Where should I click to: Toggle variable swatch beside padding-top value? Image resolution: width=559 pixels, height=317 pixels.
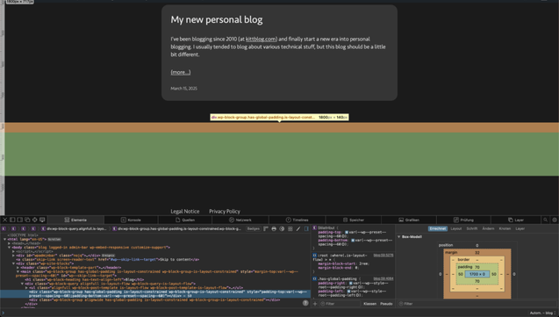point(347,232)
